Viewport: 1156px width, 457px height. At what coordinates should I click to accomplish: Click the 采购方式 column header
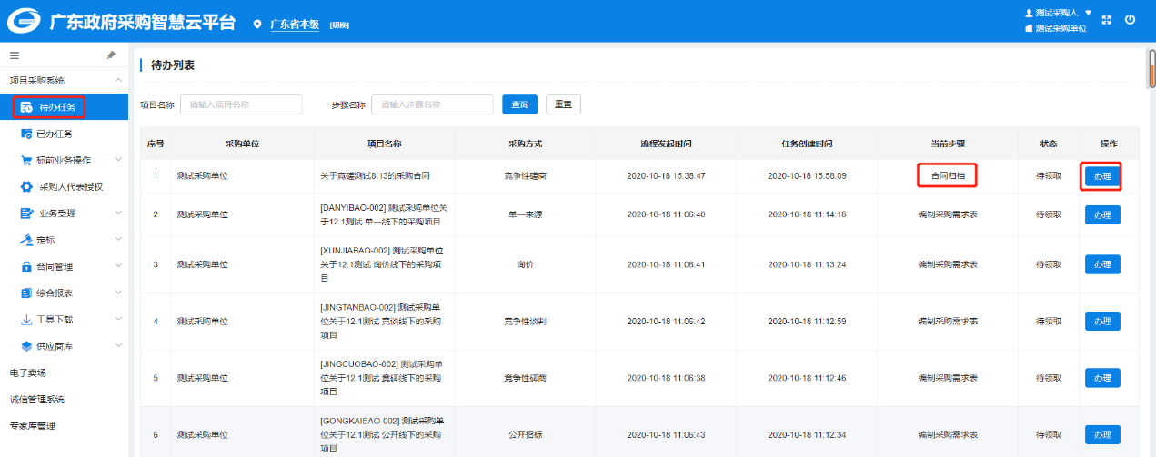click(x=525, y=144)
